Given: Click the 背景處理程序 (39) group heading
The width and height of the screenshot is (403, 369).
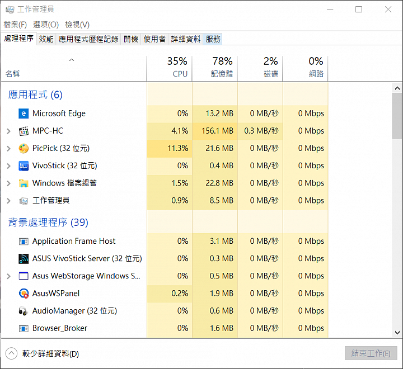Looking at the screenshot, I should click(x=48, y=223).
